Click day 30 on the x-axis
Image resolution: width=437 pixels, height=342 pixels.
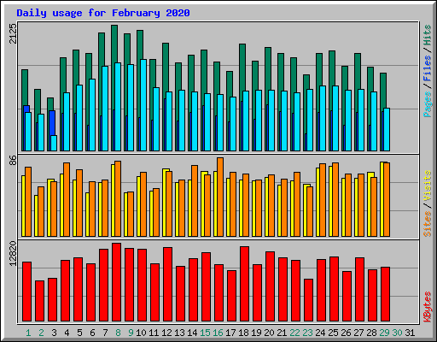397,333
